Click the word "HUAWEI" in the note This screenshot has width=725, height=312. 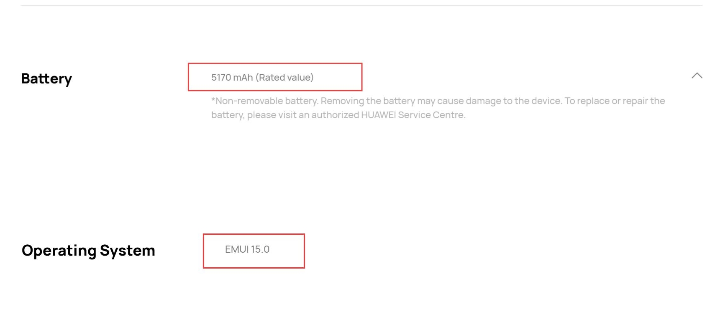click(378, 115)
